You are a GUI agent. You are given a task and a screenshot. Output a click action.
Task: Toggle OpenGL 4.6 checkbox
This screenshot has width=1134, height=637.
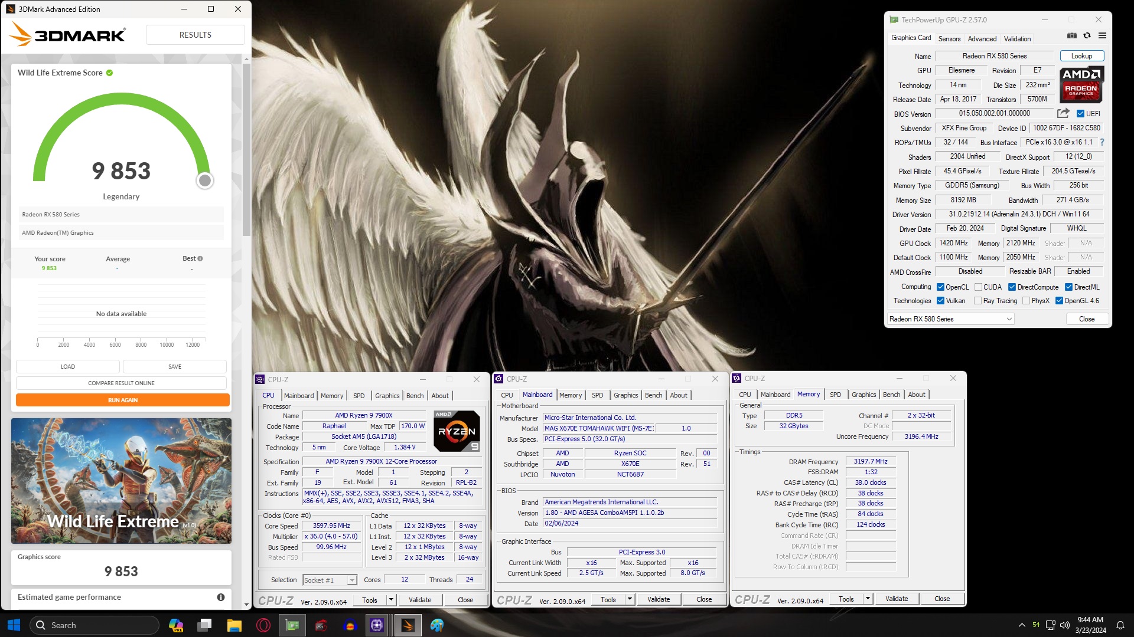click(1059, 301)
